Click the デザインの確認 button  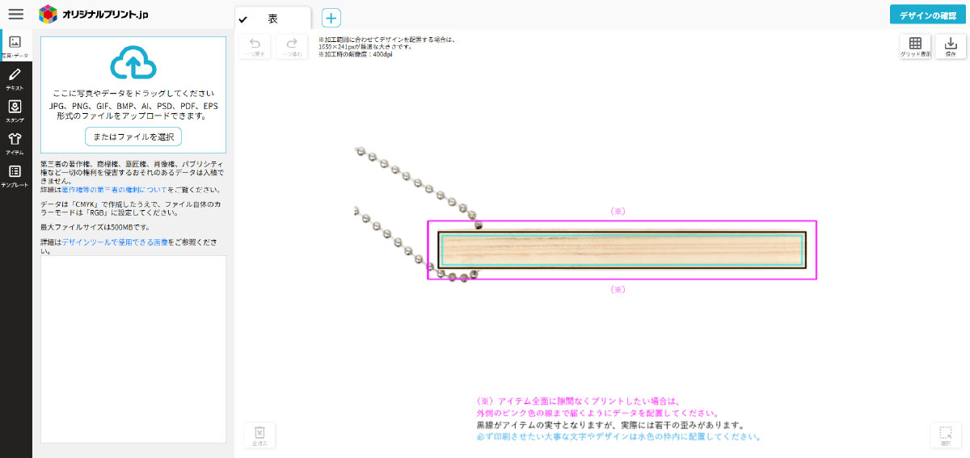pos(927,15)
